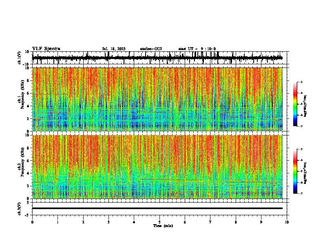The image size is (323, 249).
Task: Click time axis tick label 0
Action: pos(32,222)
